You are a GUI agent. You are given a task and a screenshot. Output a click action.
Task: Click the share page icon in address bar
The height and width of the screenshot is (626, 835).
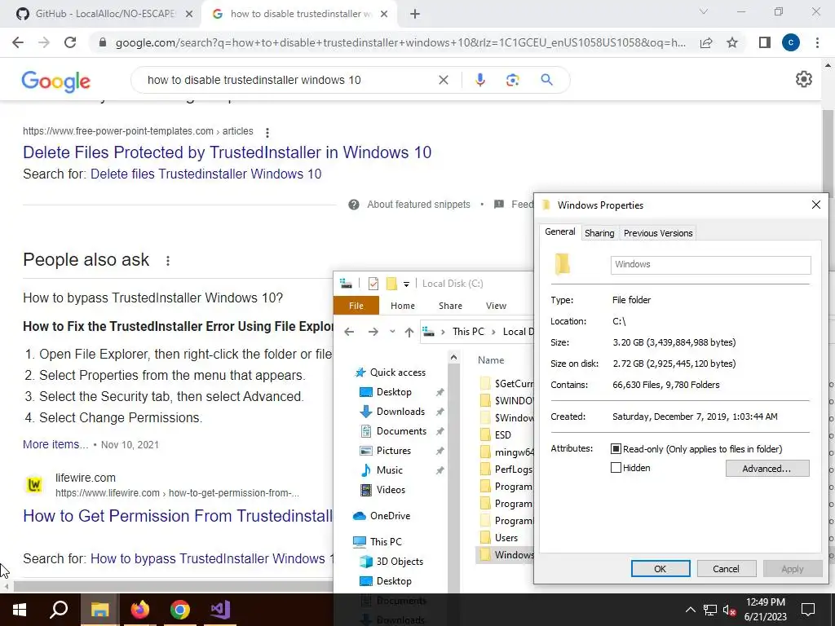706,42
